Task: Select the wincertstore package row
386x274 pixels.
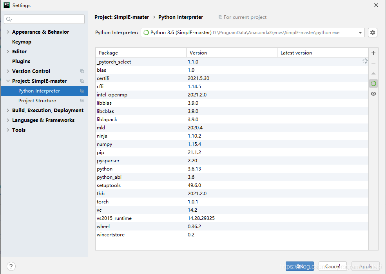Action: [232, 235]
